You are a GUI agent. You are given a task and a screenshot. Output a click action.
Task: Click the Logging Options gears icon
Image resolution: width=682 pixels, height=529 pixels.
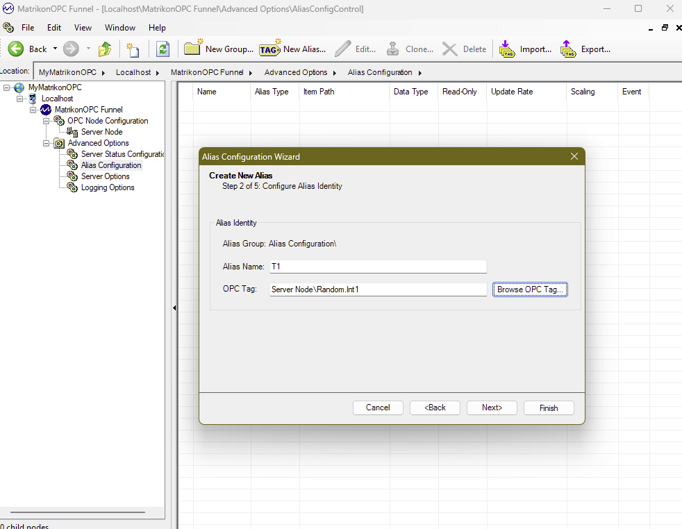pyautogui.click(x=72, y=187)
